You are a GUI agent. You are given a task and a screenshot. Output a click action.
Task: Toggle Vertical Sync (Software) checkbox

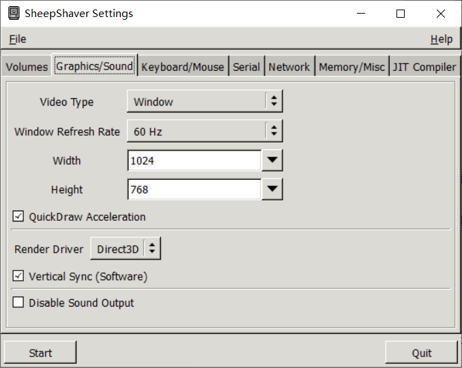[18, 277]
